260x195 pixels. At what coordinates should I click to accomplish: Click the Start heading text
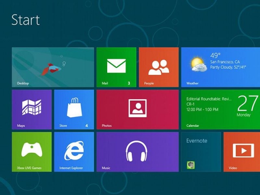click(x=26, y=19)
